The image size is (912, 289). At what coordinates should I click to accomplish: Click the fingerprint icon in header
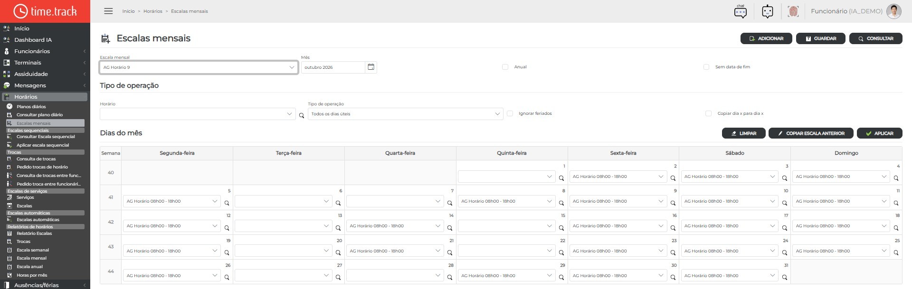tap(793, 11)
